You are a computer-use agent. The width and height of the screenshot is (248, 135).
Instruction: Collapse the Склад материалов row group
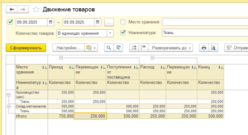point(9,106)
